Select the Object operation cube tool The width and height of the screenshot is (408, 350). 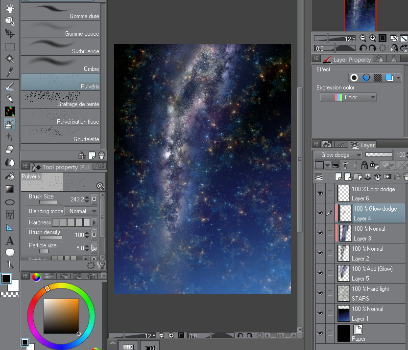pos(10,21)
